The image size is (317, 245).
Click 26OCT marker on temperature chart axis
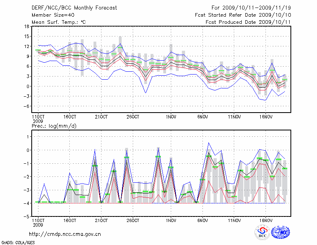[133, 117]
